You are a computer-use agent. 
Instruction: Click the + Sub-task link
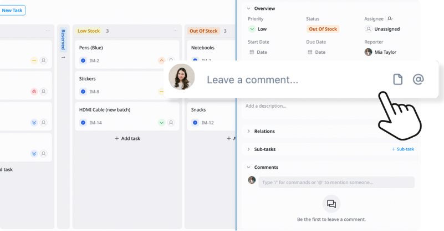click(402, 149)
